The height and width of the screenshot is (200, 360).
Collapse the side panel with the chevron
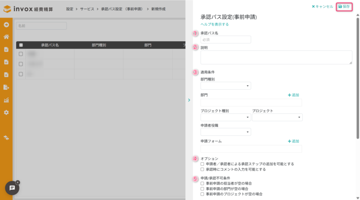coord(189,100)
